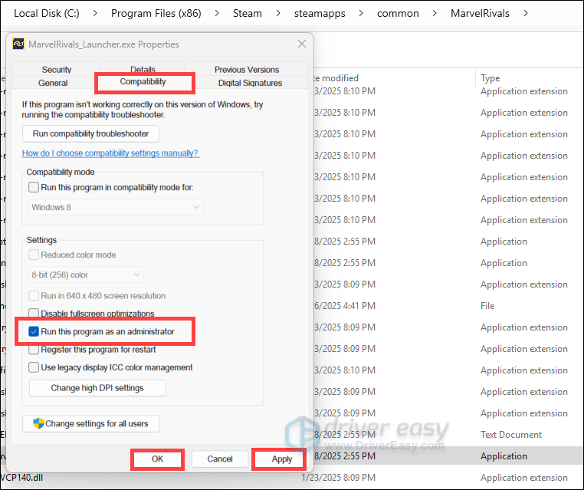Click Change settings for all users button
This screenshot has height=490, width=584.
(91, 424)
